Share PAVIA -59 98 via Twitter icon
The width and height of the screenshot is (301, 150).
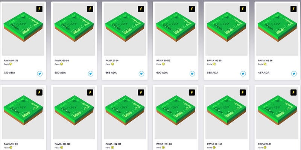coord(91,73)
